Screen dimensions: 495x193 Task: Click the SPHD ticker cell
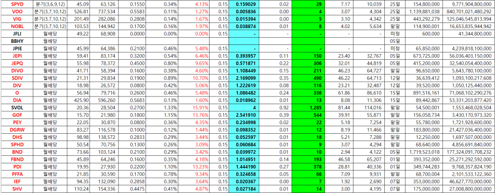click(x=17, y=144)
